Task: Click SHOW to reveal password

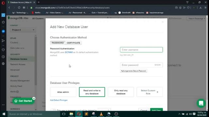Action: tap(157, 65)
